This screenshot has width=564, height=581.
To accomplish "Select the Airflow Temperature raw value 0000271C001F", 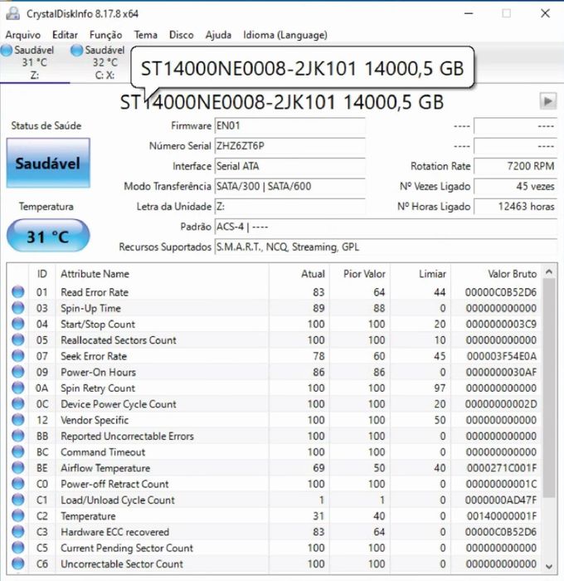I will pyautogui.click(x=502, y=468).
